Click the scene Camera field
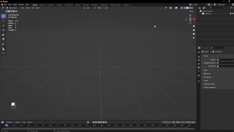234x132 pixels. 225,60
